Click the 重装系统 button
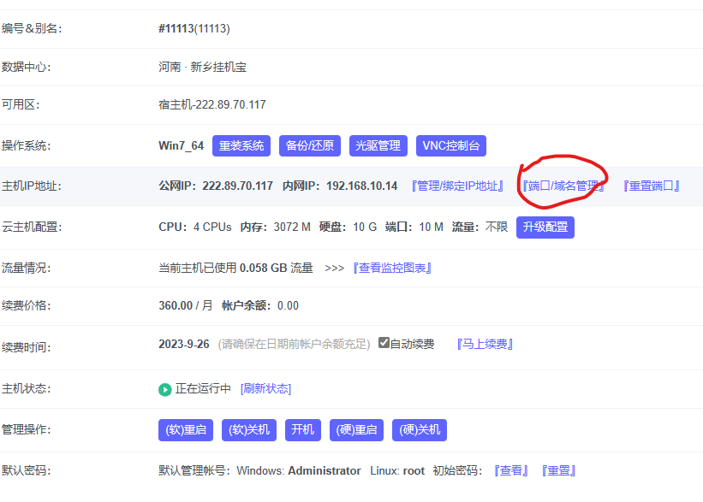 click(241, 146)
